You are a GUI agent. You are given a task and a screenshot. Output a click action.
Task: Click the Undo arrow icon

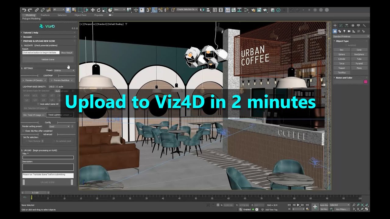pyautogui.click(x=24, y=10)
